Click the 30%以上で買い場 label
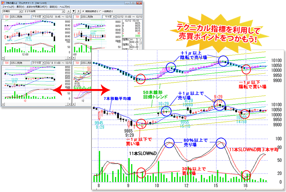Image resolution: width=286 pixels, height=192 pixels. (x=194, y=171)
